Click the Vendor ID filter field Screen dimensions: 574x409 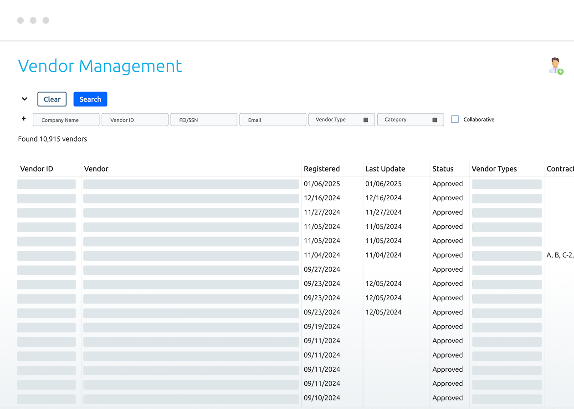pos(135,120)
